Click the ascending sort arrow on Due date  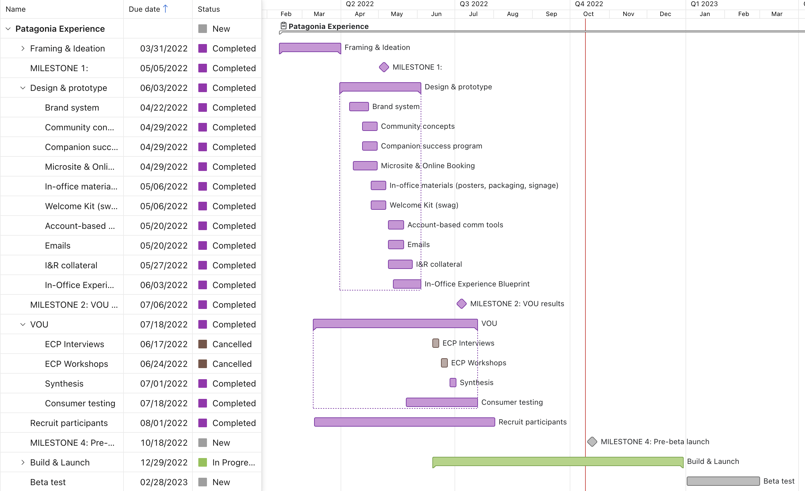coord(165,9)
